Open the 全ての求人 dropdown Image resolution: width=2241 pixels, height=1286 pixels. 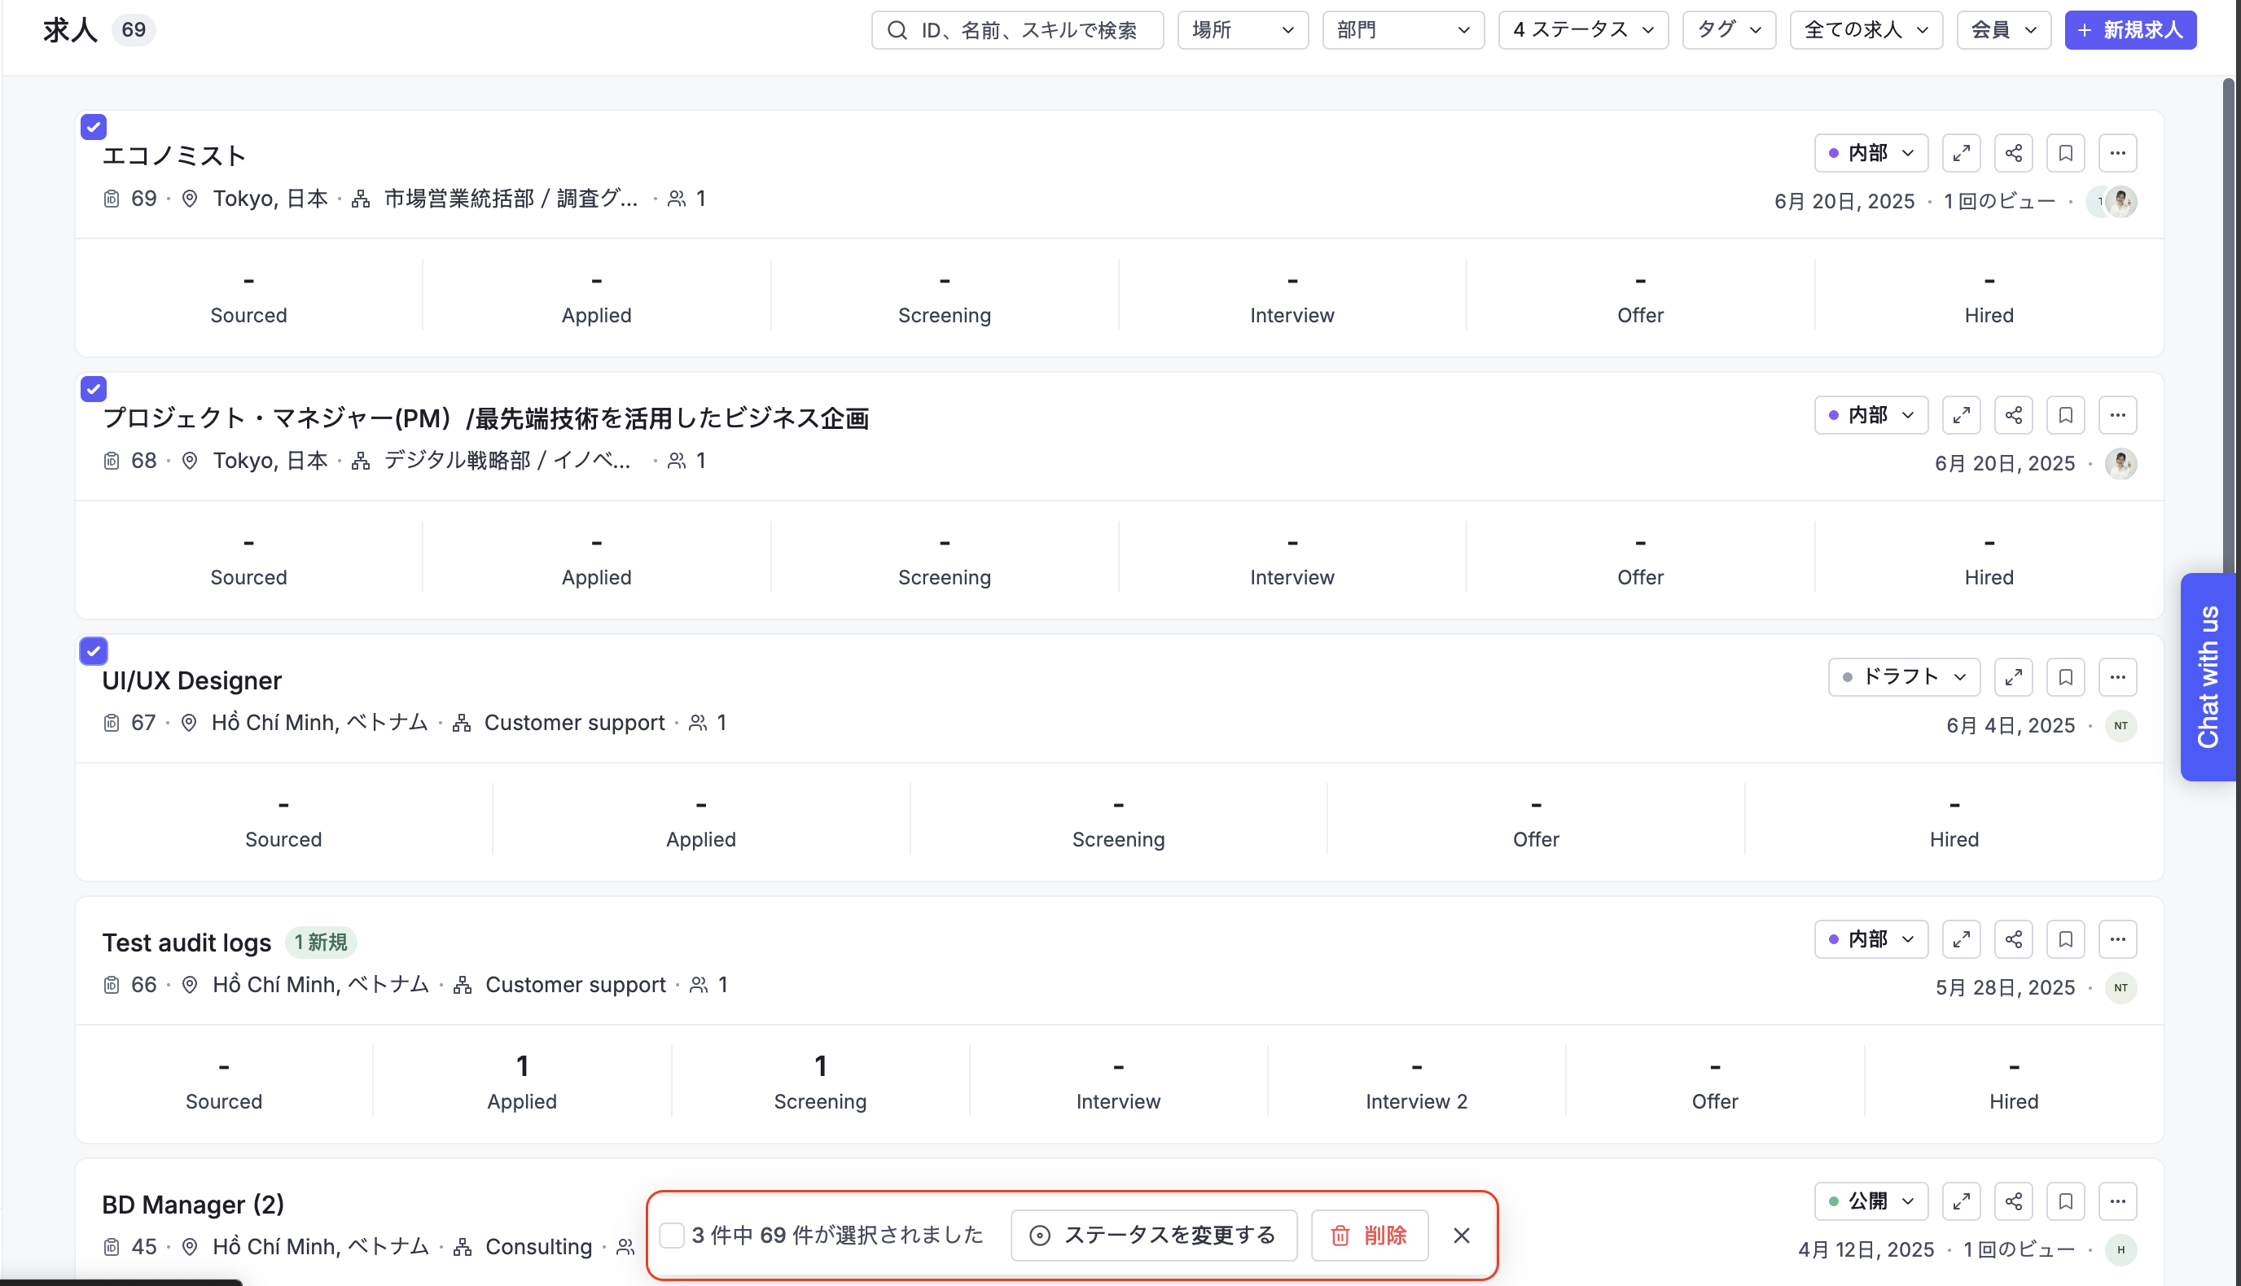[x=1866, y=30]
